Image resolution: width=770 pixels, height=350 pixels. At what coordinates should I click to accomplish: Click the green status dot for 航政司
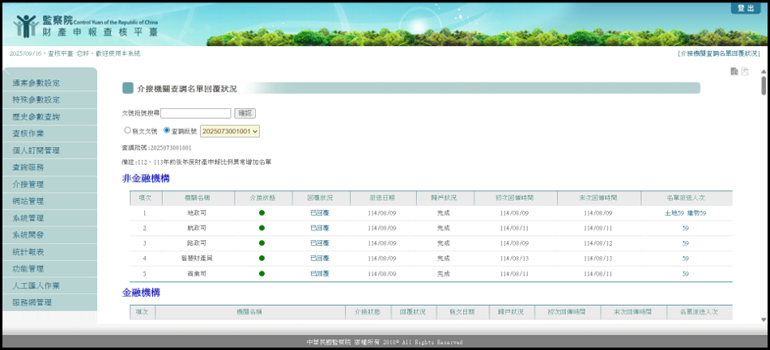262,229
